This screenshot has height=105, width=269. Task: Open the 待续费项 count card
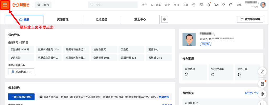pos(195,72)
